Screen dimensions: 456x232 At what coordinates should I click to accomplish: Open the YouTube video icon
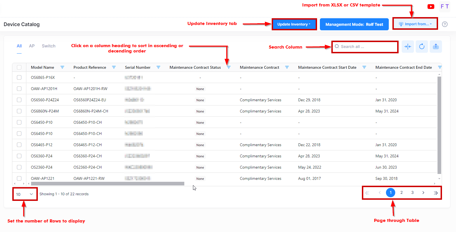(x=431, y=6)
